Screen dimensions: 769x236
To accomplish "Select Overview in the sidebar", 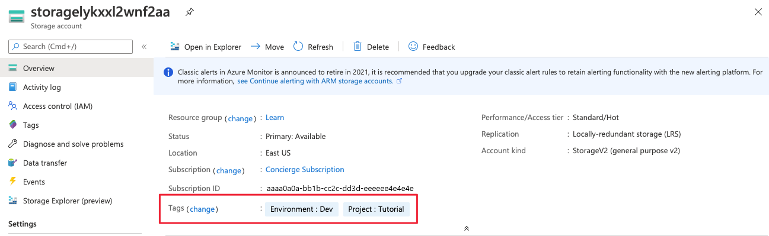I will [76, 68].
